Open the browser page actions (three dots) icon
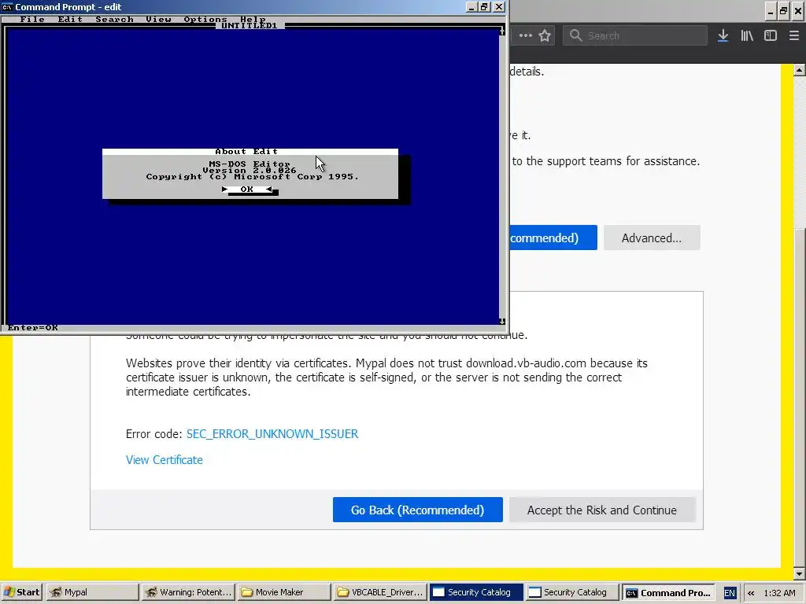 point(525,35)
